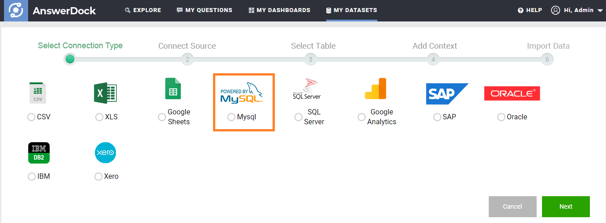Click step 1 circle in progress bar

click(69, 59)
